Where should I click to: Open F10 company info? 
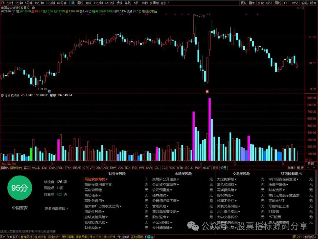click(x=286, y=3)
